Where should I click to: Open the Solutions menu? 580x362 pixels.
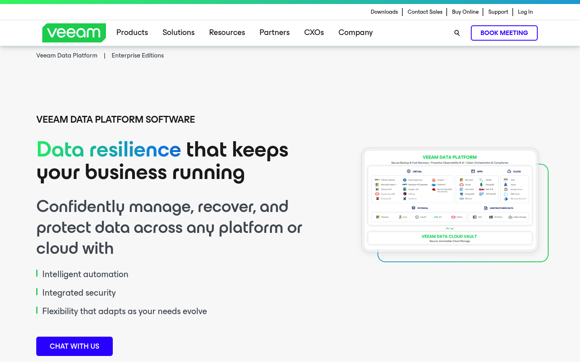[x=178, y=33]
